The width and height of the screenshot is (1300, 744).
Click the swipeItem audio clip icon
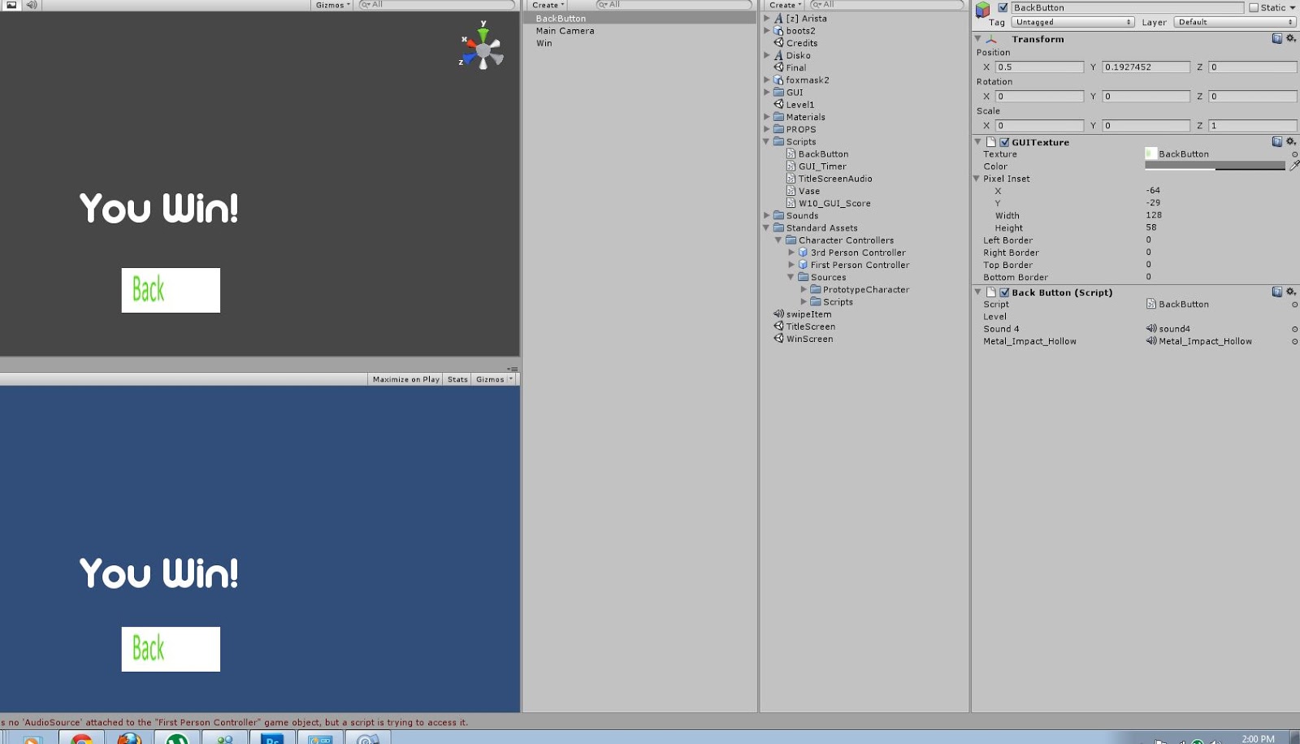pyautogui.click(x=778, y=314)
